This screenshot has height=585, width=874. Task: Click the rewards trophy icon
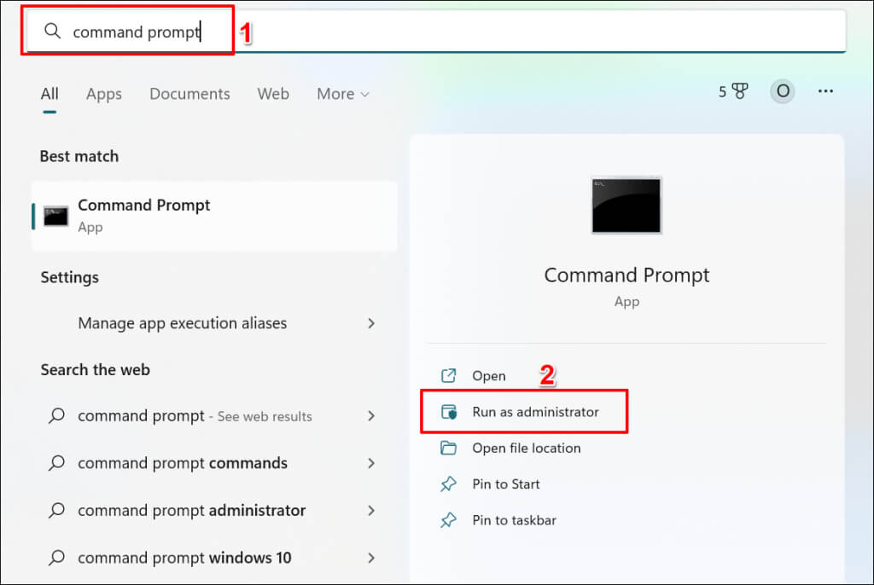click(739, 92)
